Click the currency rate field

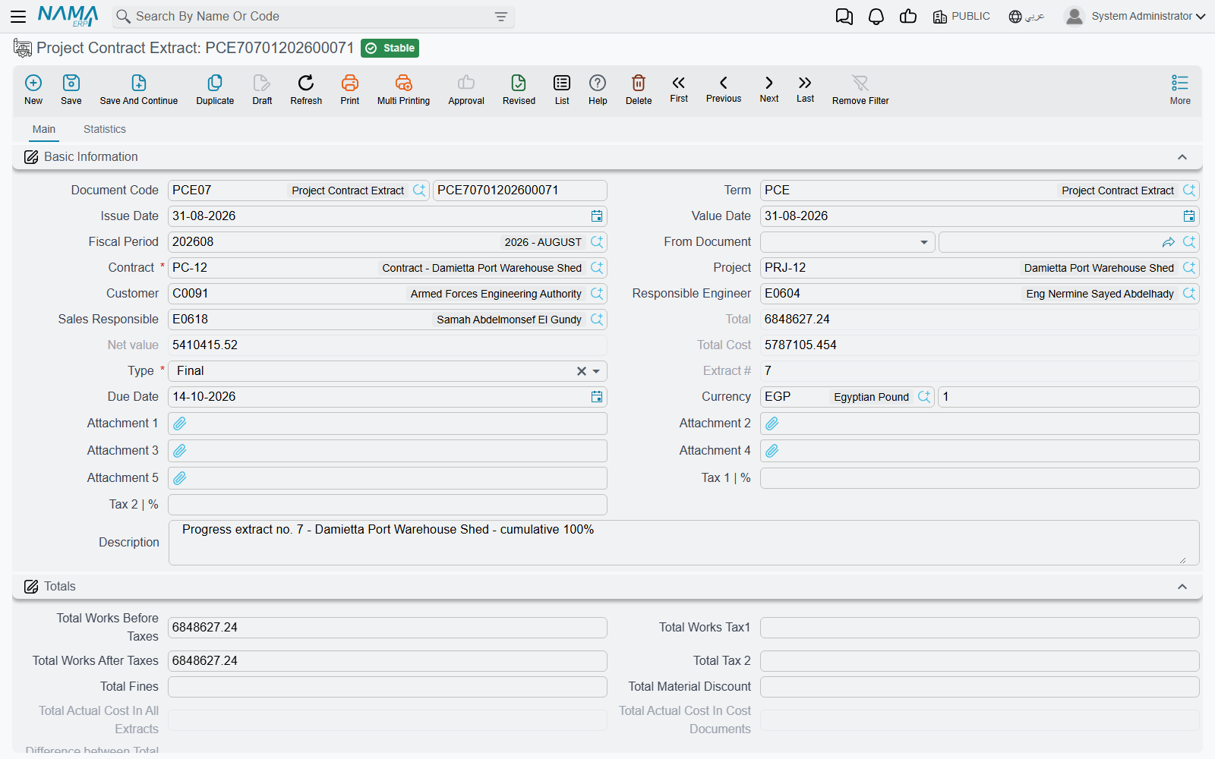pos(1068,397)
